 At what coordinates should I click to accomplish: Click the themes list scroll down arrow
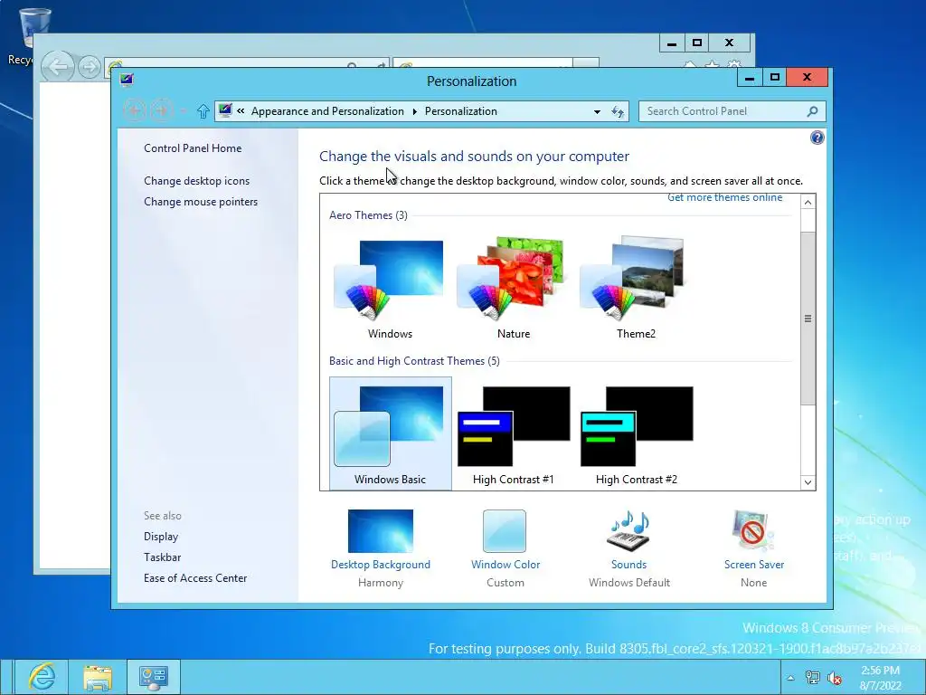(x=808, y=482)
